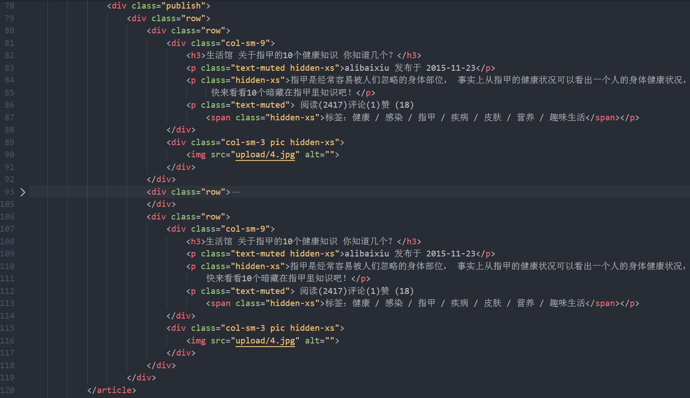Click the h3 heading text on line 82
This screenshot has width=690, height=398.
(300, 55)
